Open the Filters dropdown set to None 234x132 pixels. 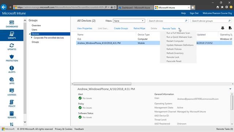tap(129, 21)
